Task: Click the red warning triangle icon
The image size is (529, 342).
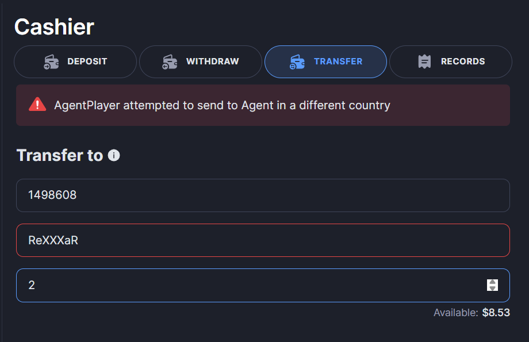Action: pos(37,105)
